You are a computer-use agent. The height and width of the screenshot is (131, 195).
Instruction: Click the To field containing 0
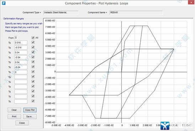coord(21,72)
